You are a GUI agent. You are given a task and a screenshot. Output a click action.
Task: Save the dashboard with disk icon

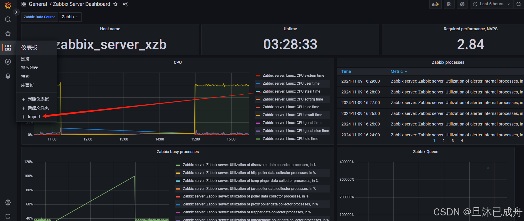click(x=449, y=4)
